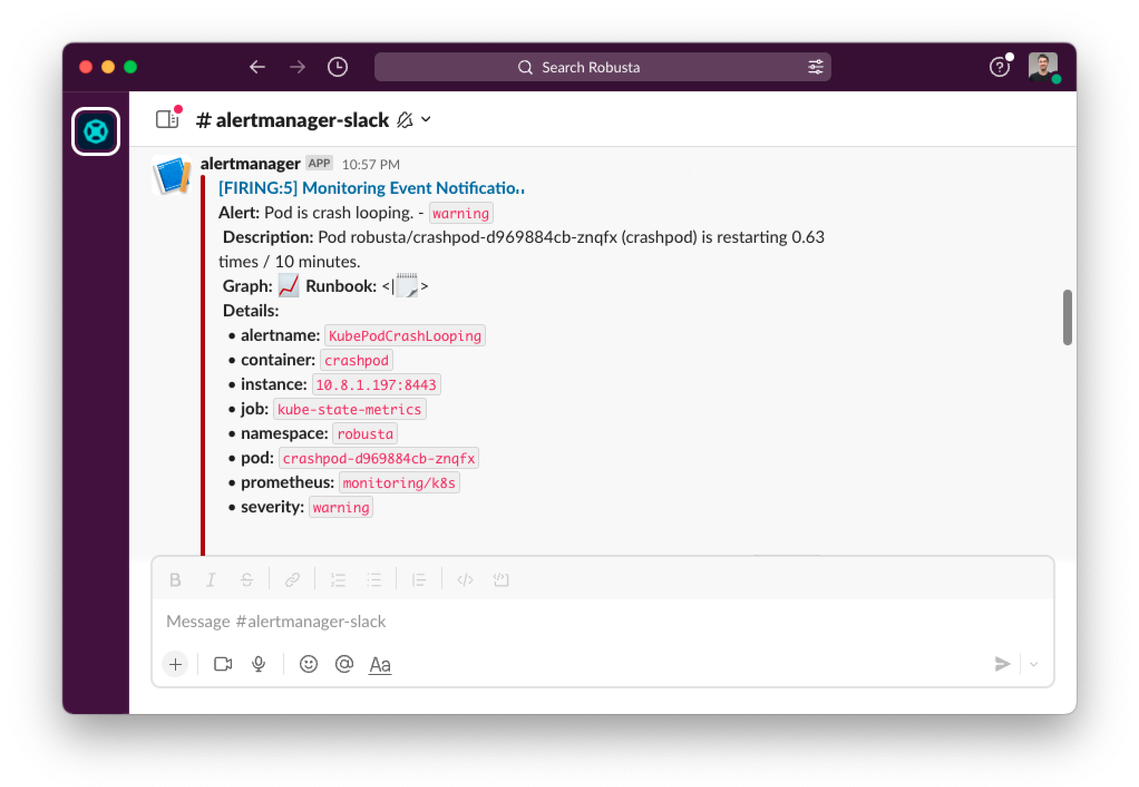Record a video clip with camera icon
1139x787 pixels.
pos(223,664)
